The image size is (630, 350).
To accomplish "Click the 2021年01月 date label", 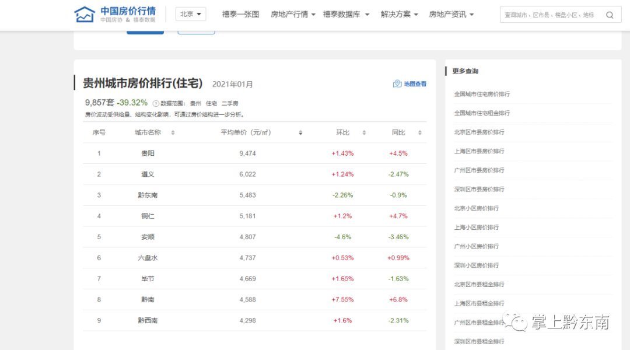I will tap(233, 84).
